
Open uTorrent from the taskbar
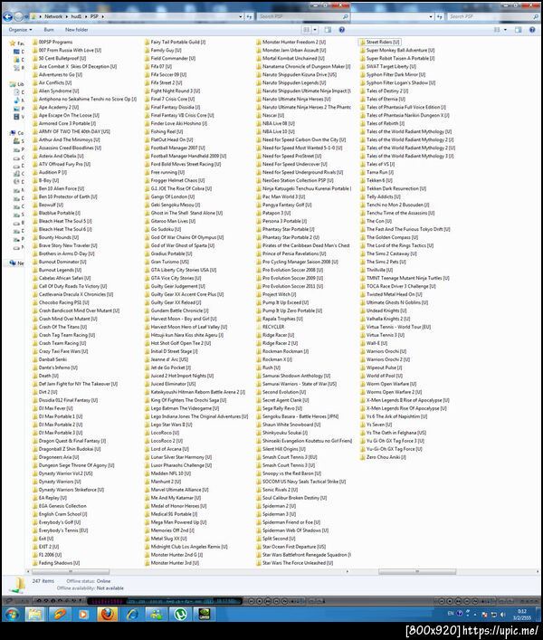[x=180, y=615]
